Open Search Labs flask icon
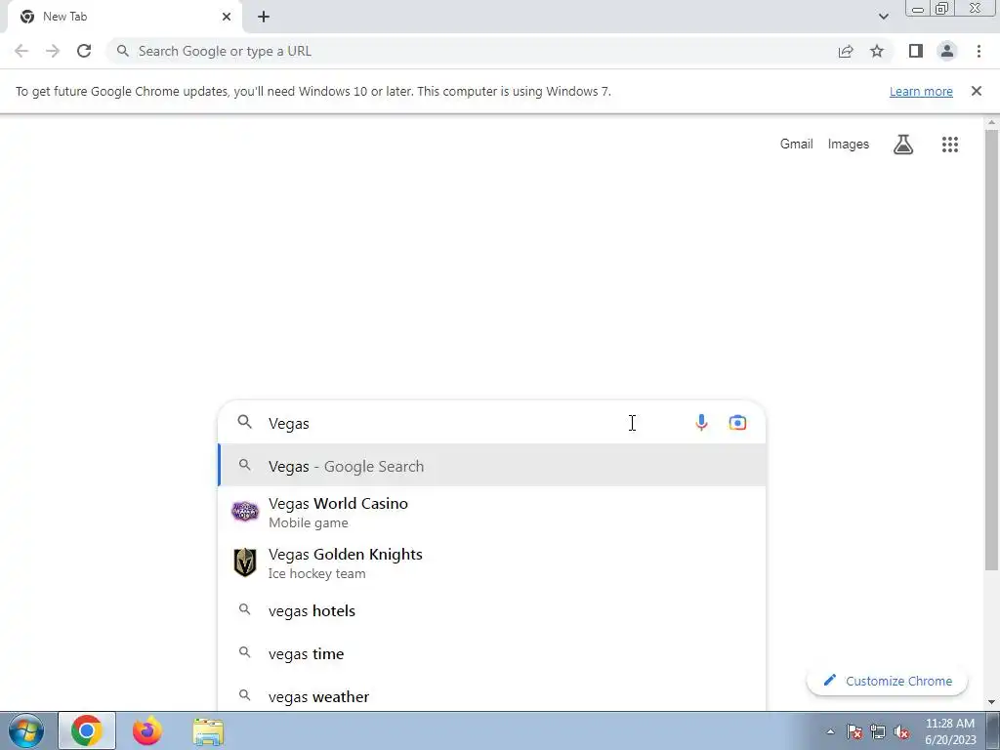Screen dimensions: 1000x750 coord(903,145)
